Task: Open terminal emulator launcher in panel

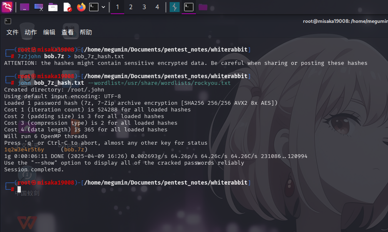Action: (94, 7)
